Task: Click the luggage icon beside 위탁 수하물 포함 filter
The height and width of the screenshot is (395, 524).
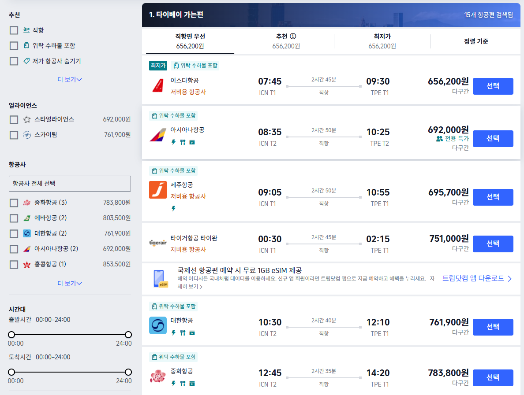Action: click(26, 45)
